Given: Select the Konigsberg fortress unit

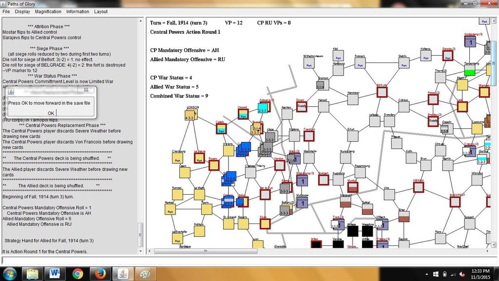Looking at the screenshot, I should tap(470, 41).
